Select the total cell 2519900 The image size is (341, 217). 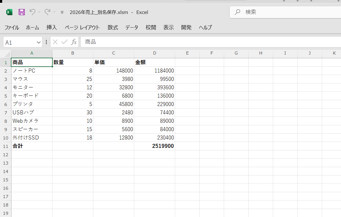(155, 146)
